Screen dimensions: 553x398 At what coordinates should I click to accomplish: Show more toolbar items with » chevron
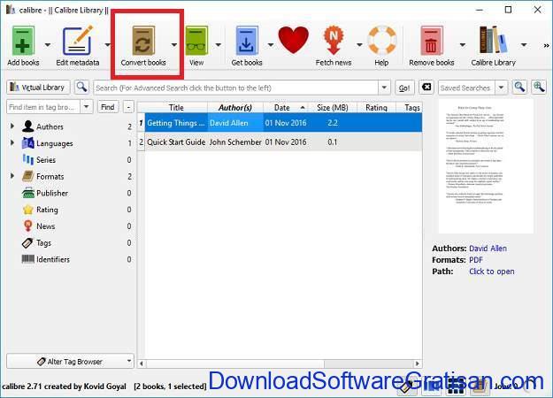click(x=546, y=45)
